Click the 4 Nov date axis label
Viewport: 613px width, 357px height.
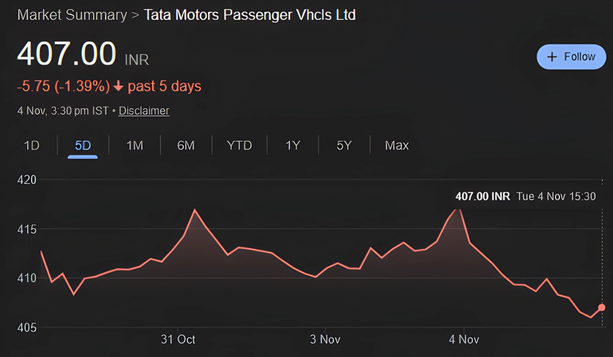click(464, 339)
